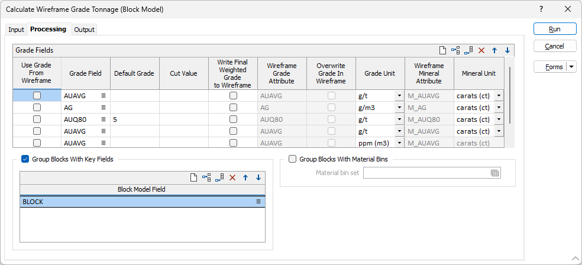Viewport: 582px width, 265px height.
Task: Click the red delete-row icon in Grade Fields
Action: pyautogui.click(x=481, y=51)
